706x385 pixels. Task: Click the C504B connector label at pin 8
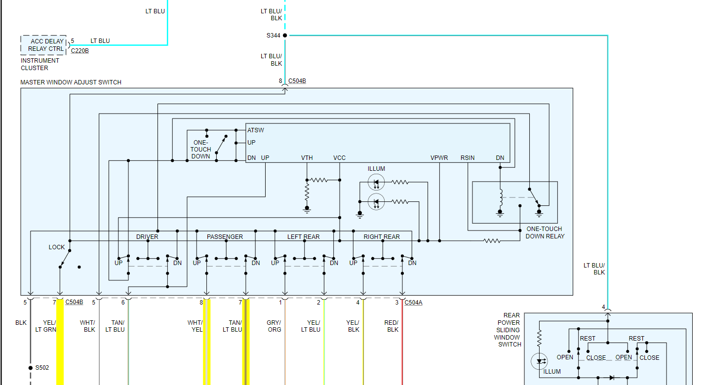(x=297, y=80)
